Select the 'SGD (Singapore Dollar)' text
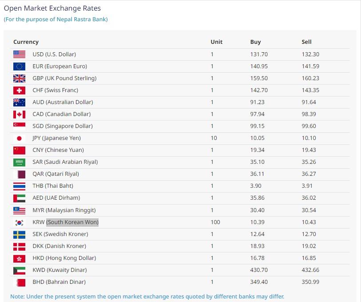This screenshot has height=302, width=361. (x=63, y=126)
